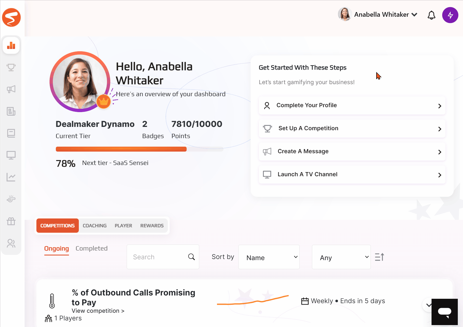The image size is (463, 327).
Task: Switch to the Completed competitions tab
Action: 91,248
